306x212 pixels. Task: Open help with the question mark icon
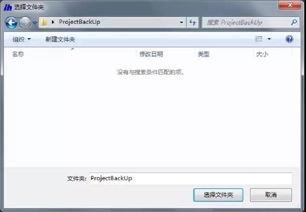pos(289,39)
